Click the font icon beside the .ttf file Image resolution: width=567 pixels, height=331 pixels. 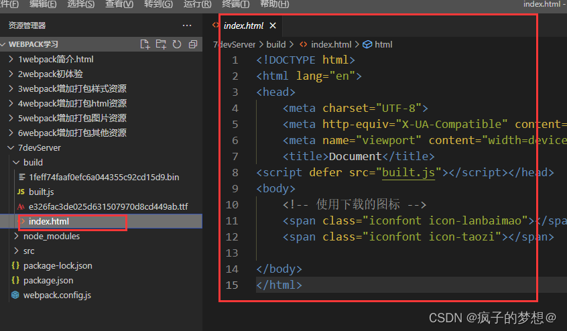click(21, 206)
